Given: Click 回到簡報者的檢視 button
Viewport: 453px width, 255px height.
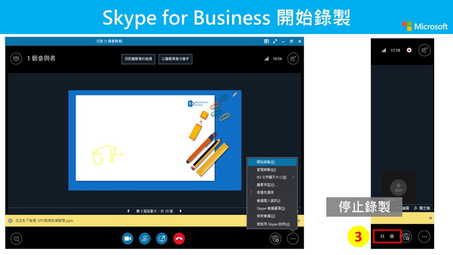Looking at the screenshot, I should click(138, 59).
